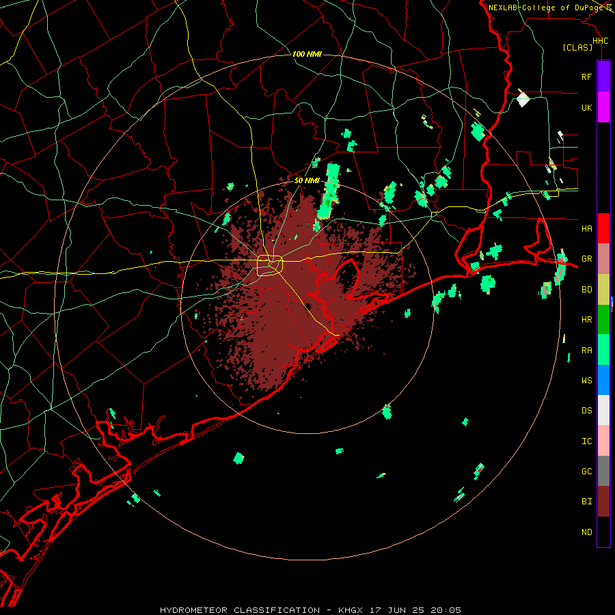
Task: Click the "DS" legend label
Action: [586, 411]
